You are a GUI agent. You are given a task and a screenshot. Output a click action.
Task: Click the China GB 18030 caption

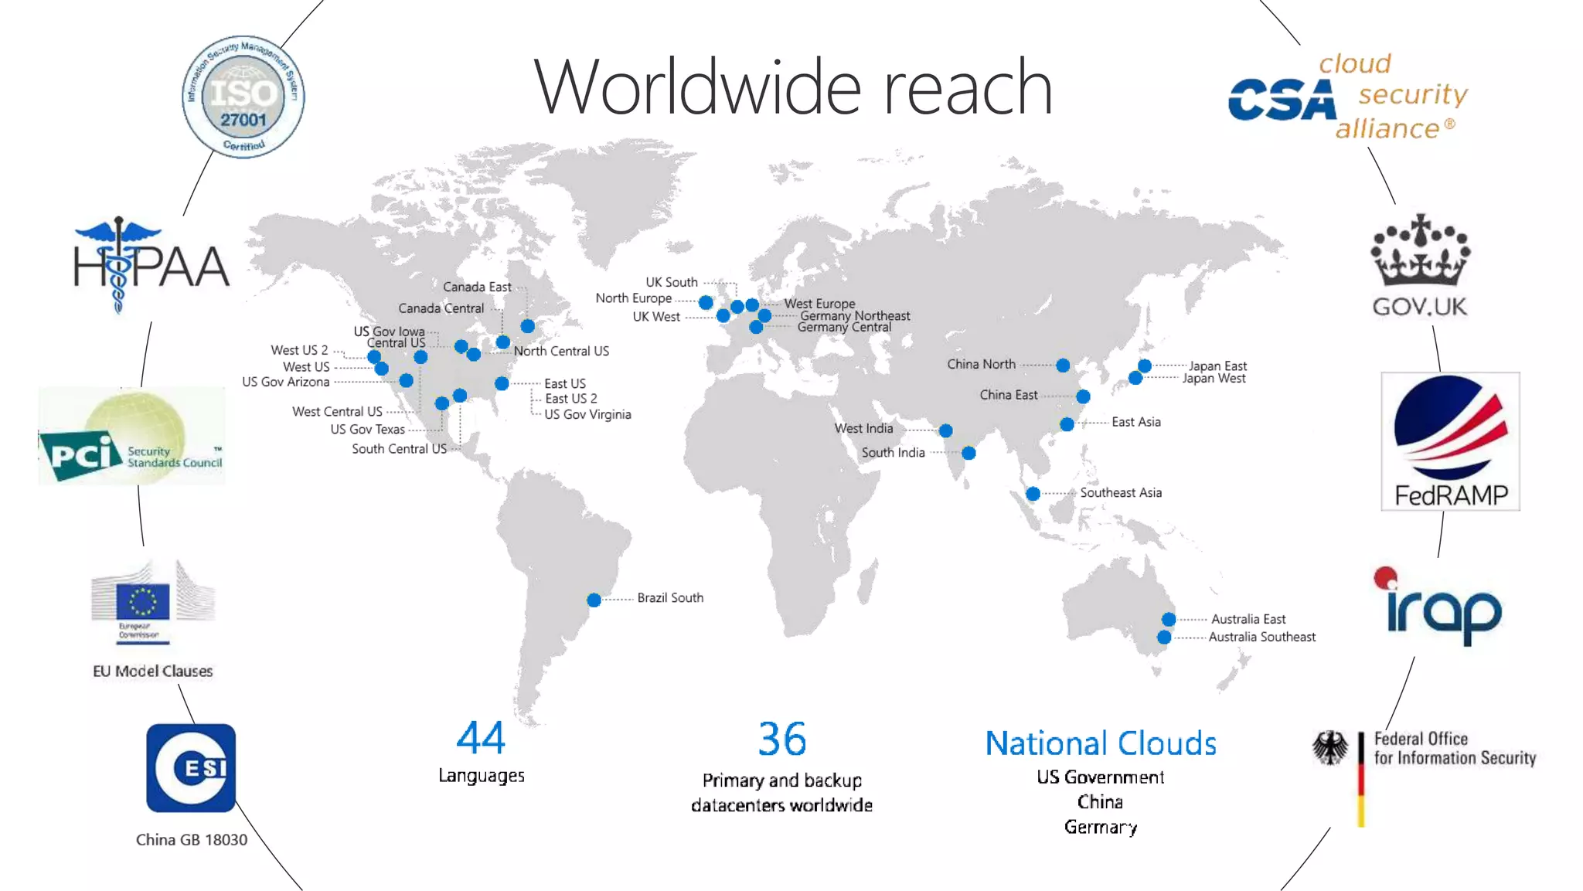coord(192,840)
